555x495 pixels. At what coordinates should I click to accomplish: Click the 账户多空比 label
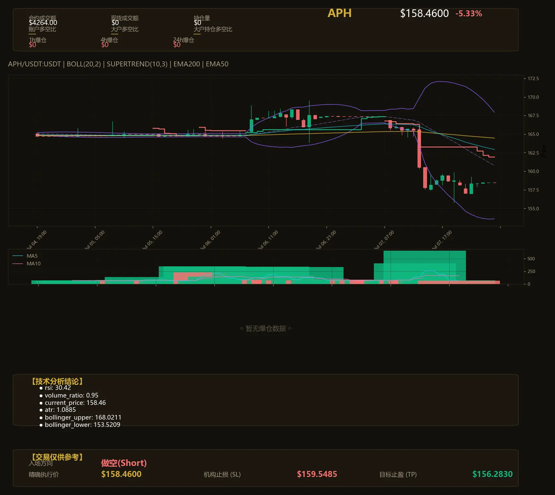click(x=42, y=29)
